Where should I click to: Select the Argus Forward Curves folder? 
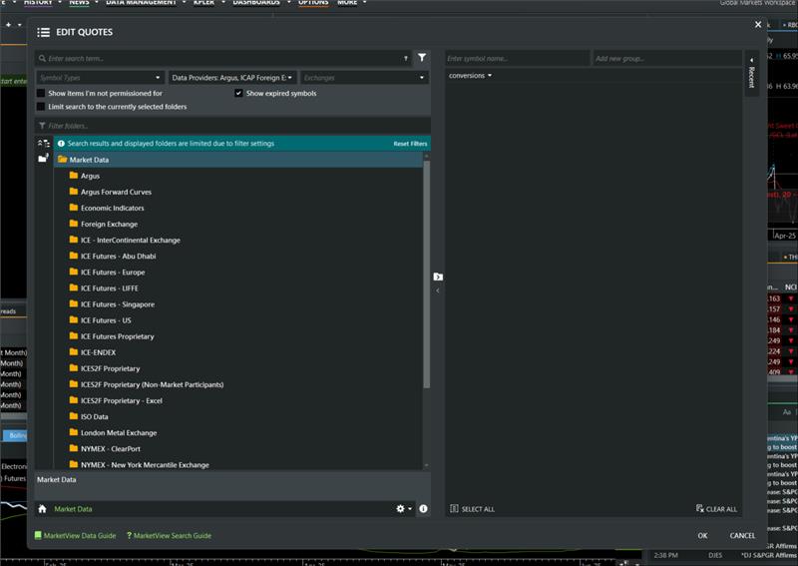[116, 192]
